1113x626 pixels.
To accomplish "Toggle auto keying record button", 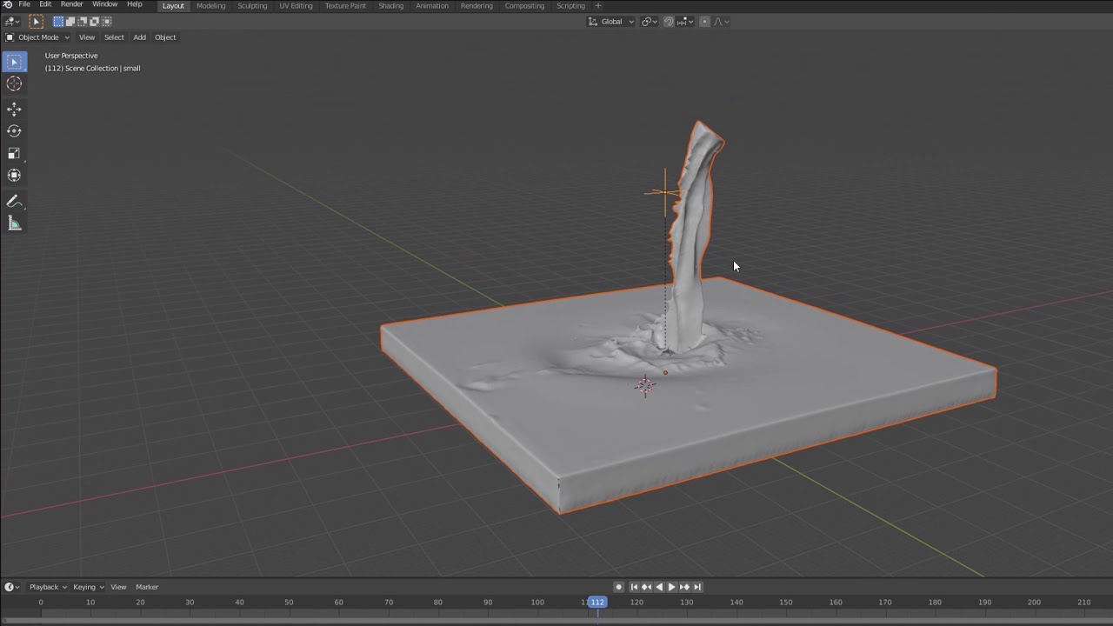I will pos(618,587).
